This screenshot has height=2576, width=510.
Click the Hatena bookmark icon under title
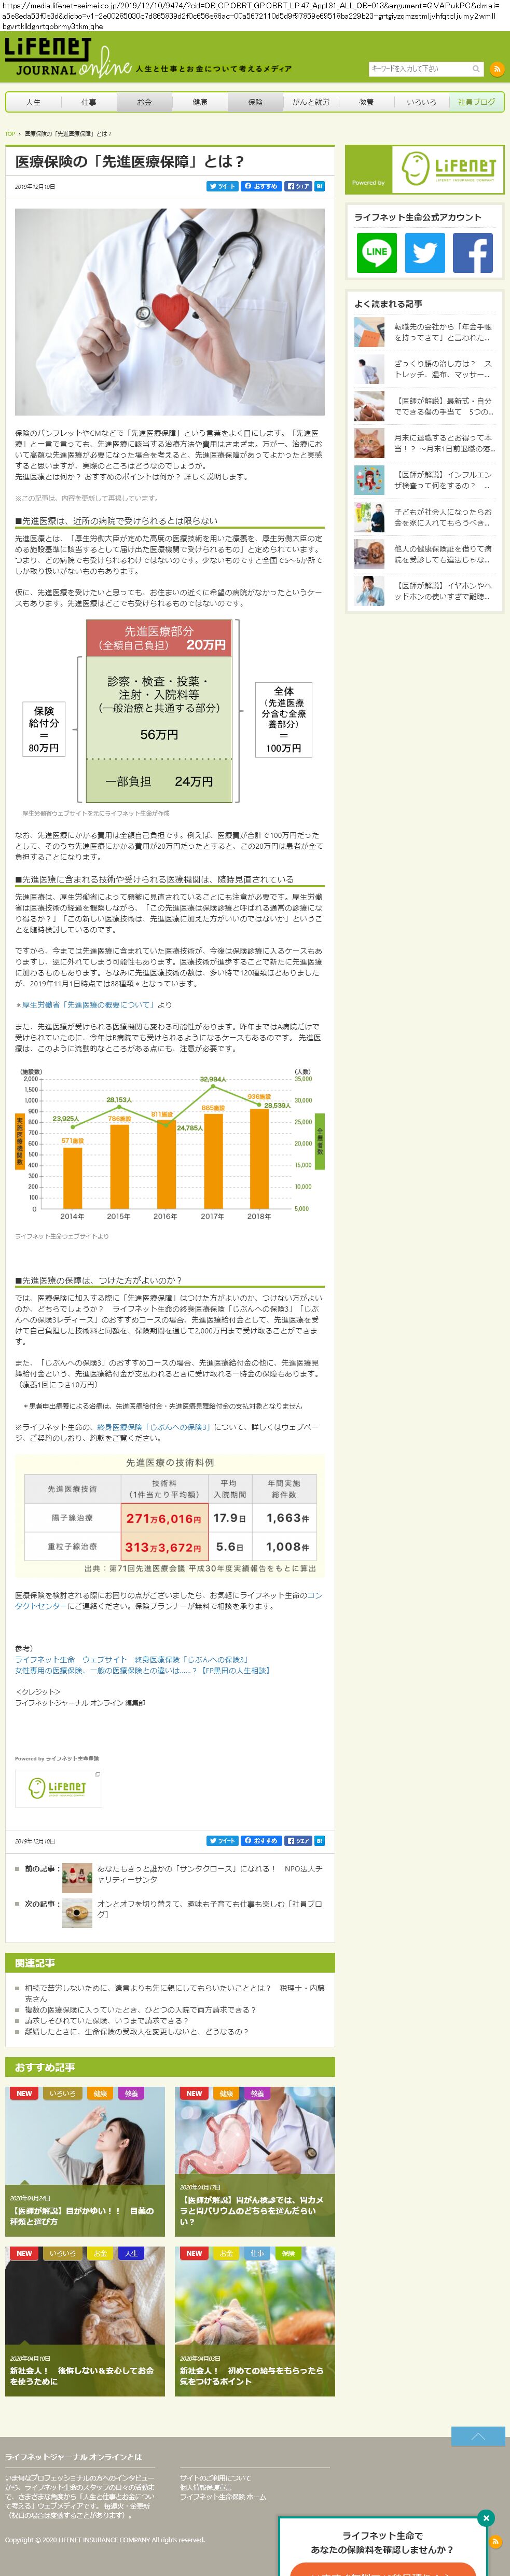pyautogui.click(x=320, y=186)
